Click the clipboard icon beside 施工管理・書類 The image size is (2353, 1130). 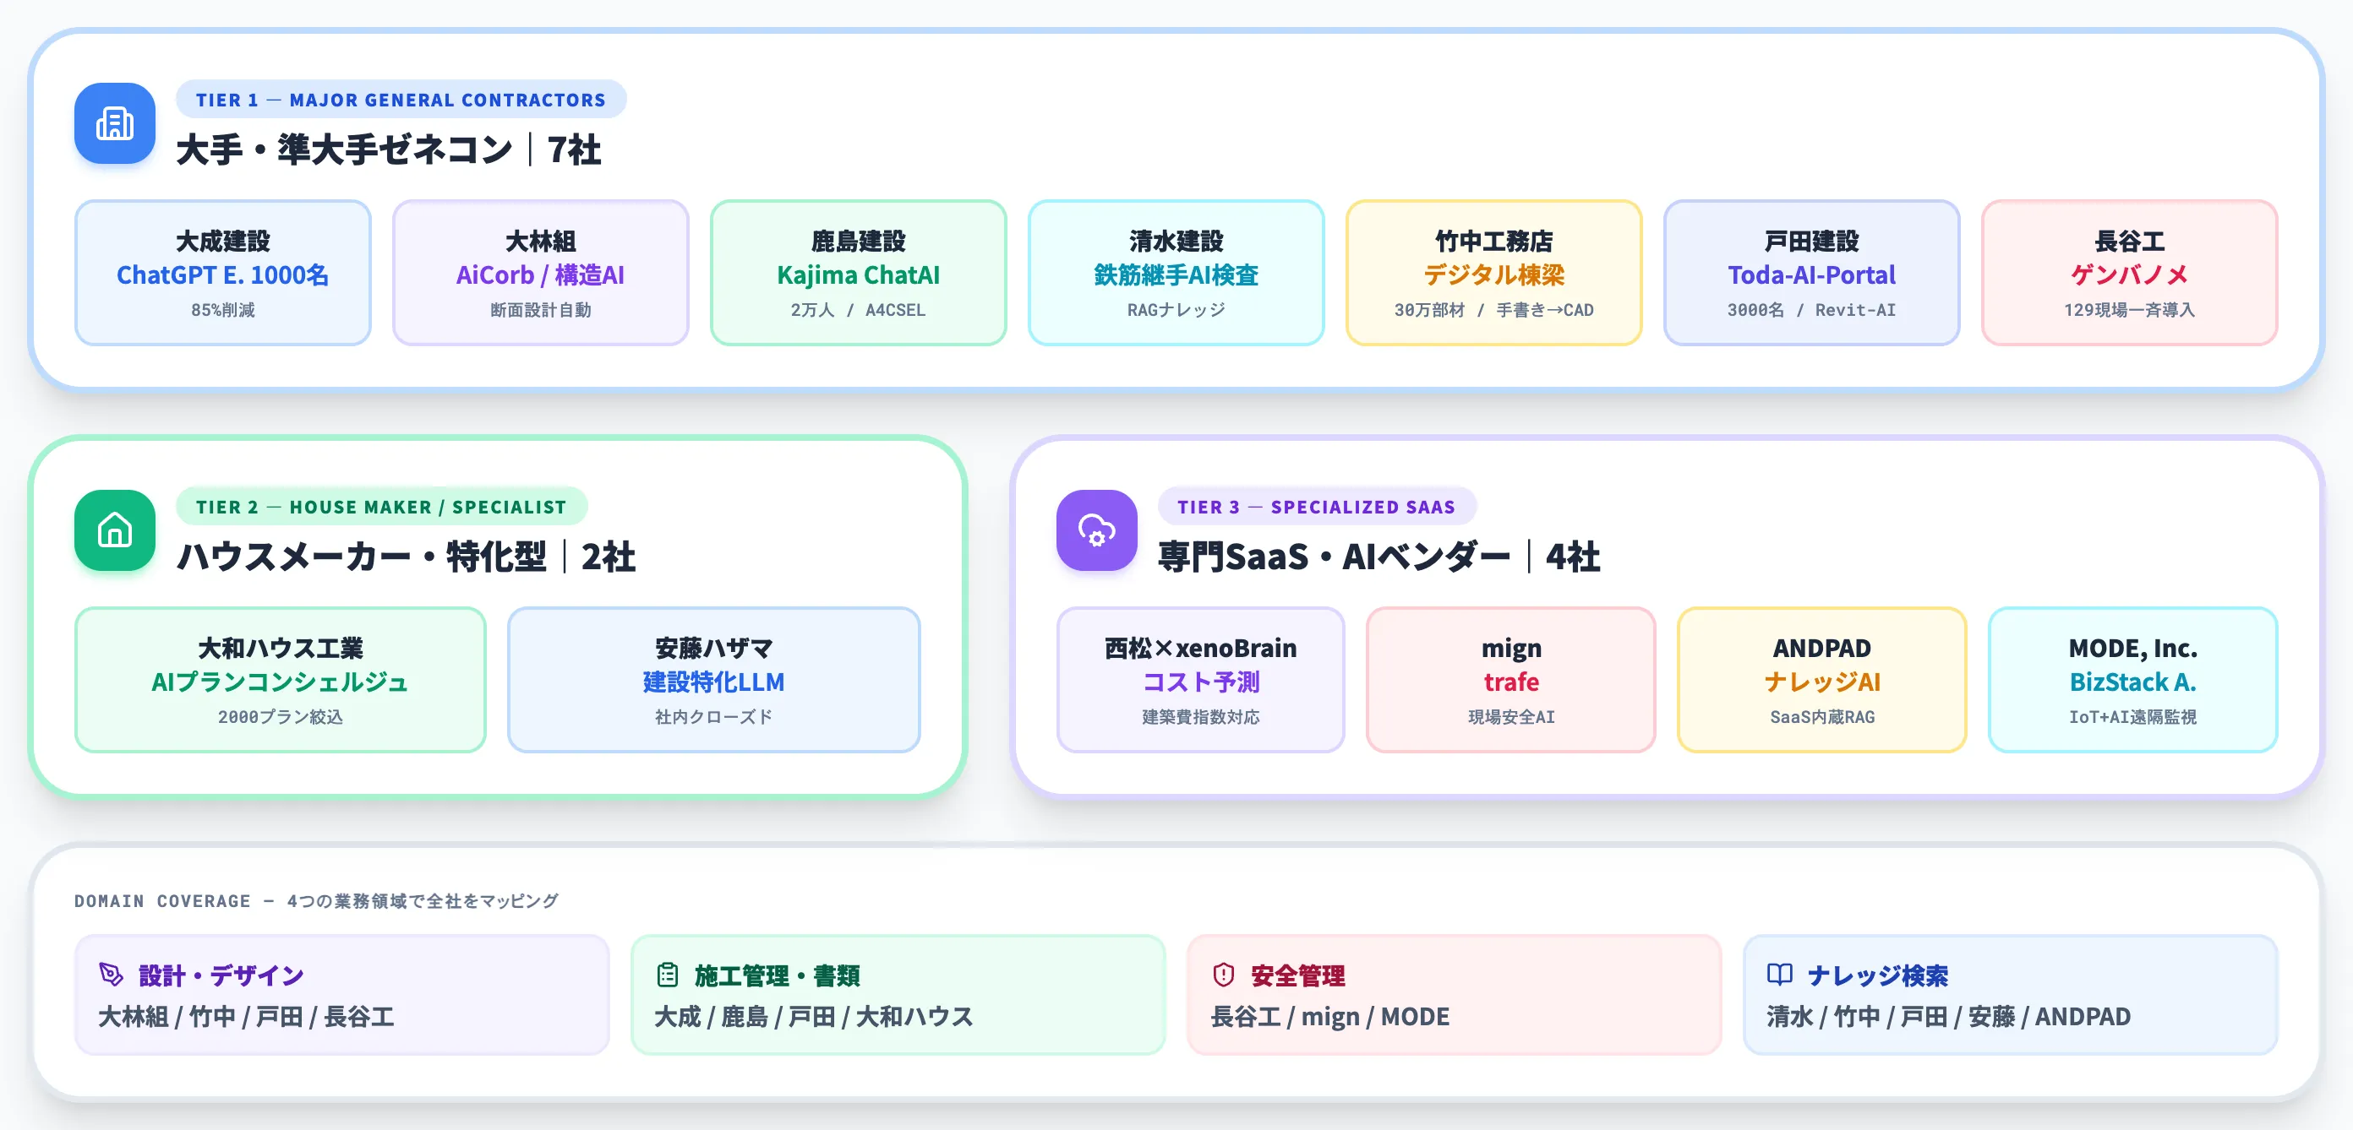click(x=668, y=975)
